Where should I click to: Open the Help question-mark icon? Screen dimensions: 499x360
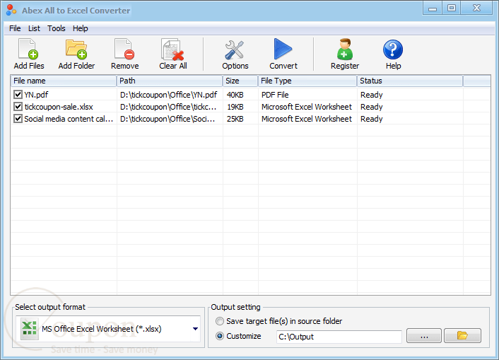coord(393,50)
